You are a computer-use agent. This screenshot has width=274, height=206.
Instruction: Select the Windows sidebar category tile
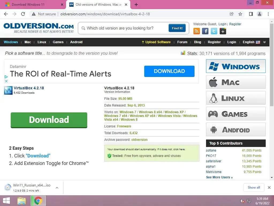236,66
